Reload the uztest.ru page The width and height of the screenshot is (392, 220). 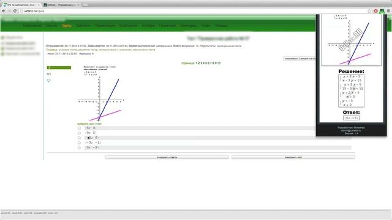pyautogui.click(x=15, y=11)
